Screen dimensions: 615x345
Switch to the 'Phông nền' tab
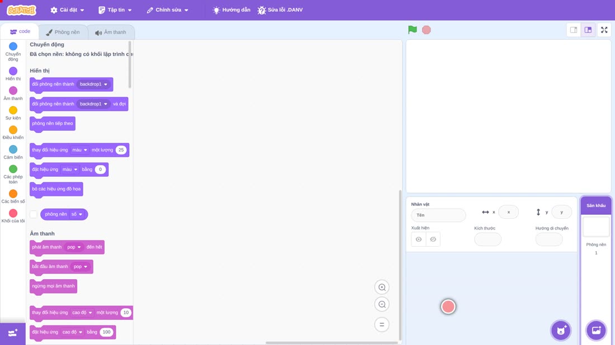point(63,32)
